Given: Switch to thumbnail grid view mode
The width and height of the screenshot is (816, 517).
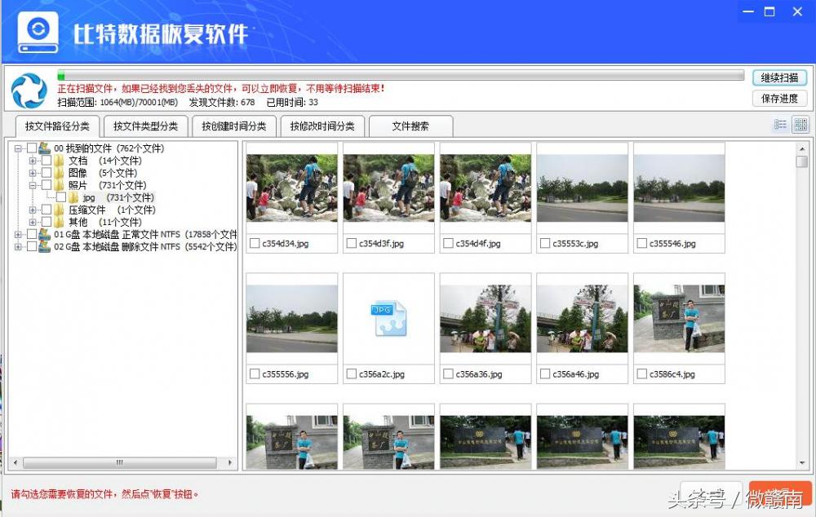Looking at the screenshot, I should click(800, 124).
